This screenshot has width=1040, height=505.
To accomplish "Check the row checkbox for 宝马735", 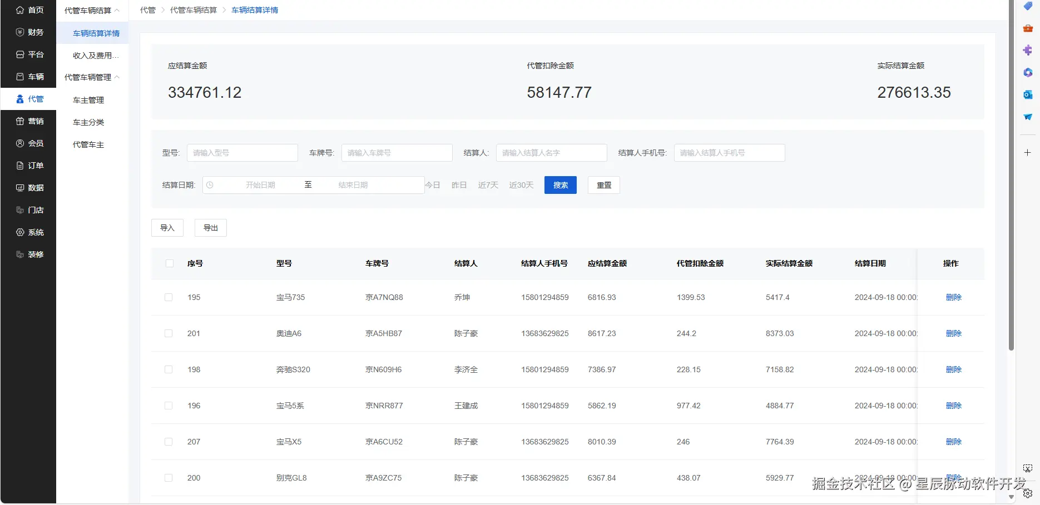I will (x=169, y=297).
